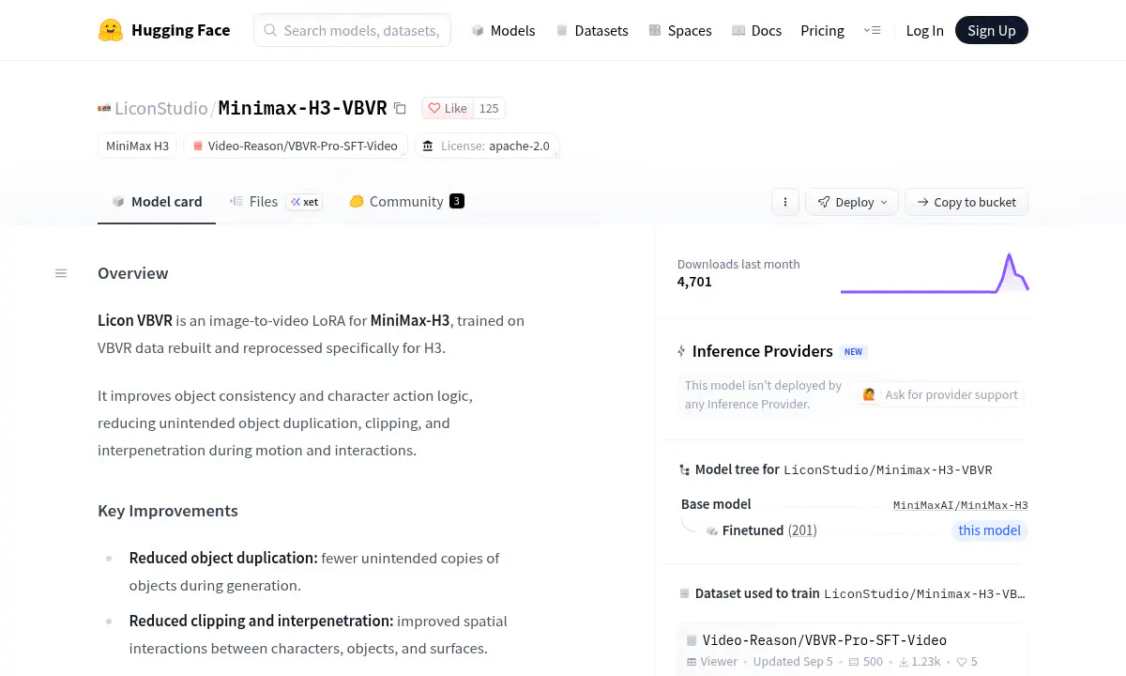Open the Pricing page

pyautogui.click(x=822, y=30)
